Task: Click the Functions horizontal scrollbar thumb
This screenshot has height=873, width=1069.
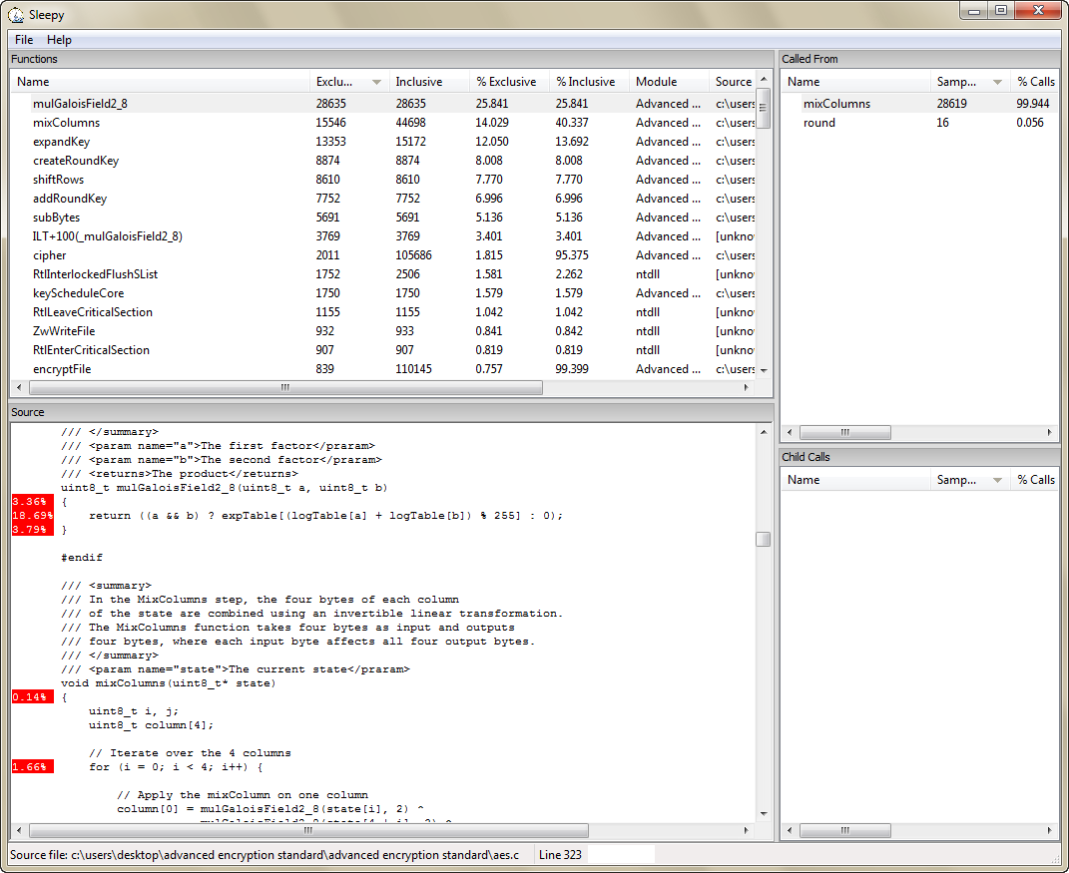Action: (x=284, y=387)
